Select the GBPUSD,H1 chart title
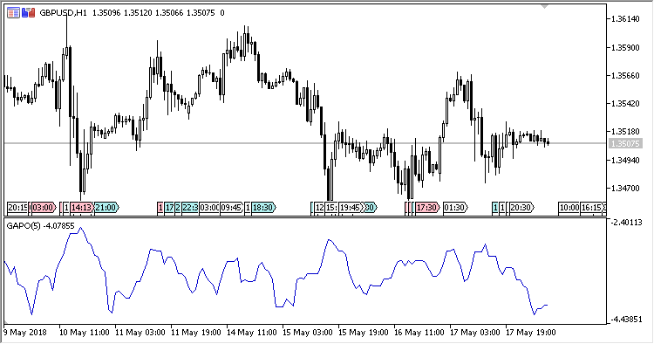The width and height of the screenshot is (654, 344). [63, 13]
